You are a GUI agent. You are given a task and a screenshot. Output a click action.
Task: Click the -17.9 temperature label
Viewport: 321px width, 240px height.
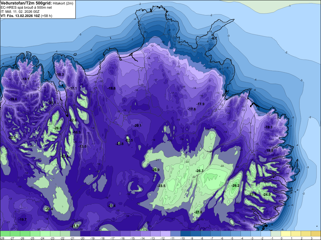(200, 104)
